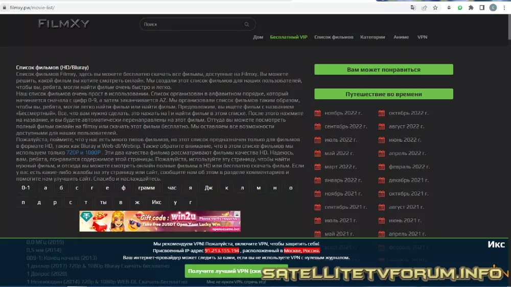Open Chrome three-dot menu
This screenshot has width=511, height=287.
(x=504, y=8)
